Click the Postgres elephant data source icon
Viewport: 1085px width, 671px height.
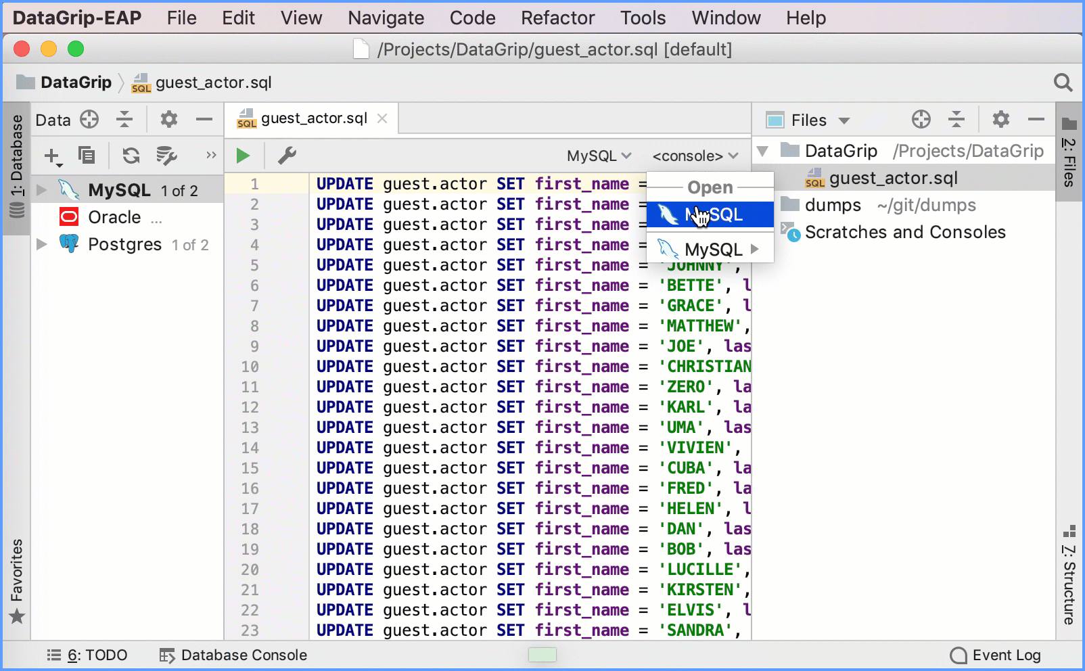coord(69,244)
